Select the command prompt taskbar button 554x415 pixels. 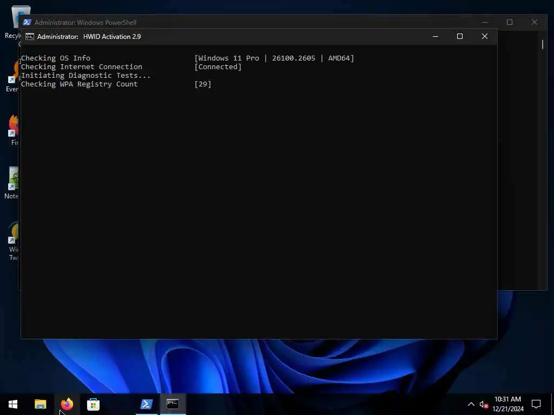[x=173, y=404]
